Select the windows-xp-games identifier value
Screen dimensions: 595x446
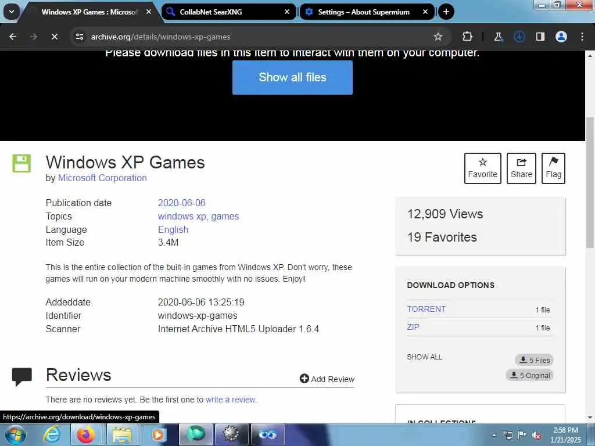point(198,315)
